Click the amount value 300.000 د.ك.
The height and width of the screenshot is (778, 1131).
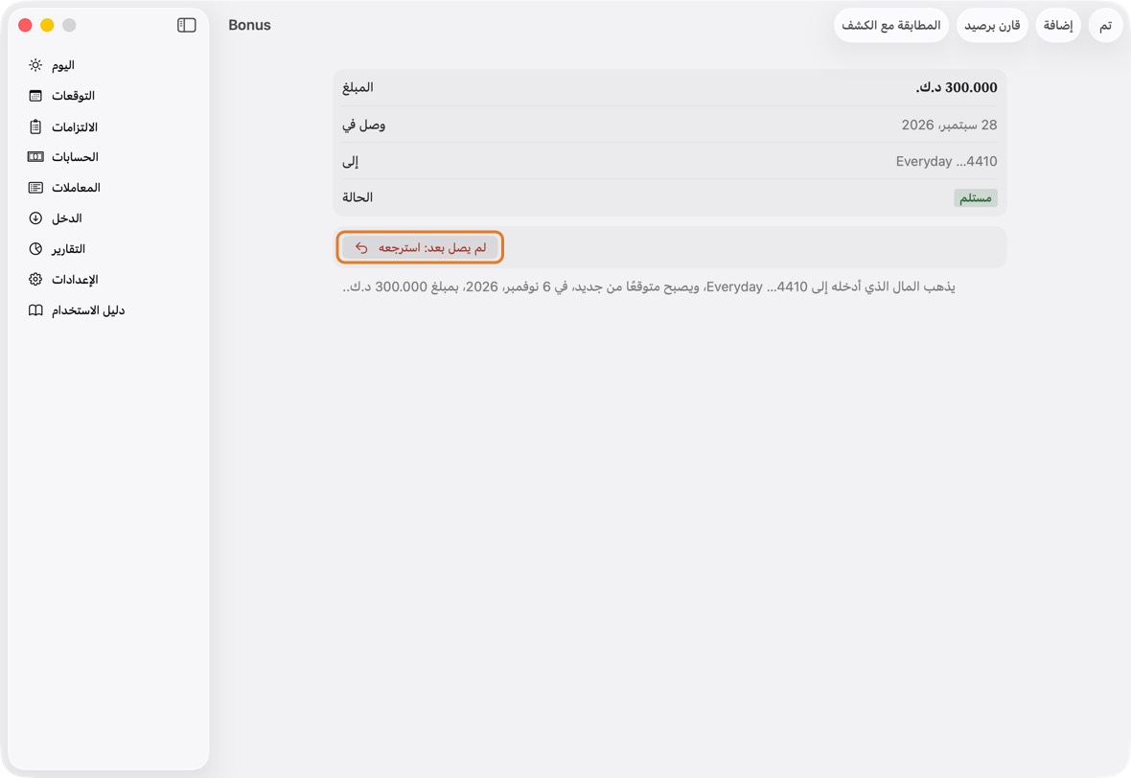click(957, 87)
